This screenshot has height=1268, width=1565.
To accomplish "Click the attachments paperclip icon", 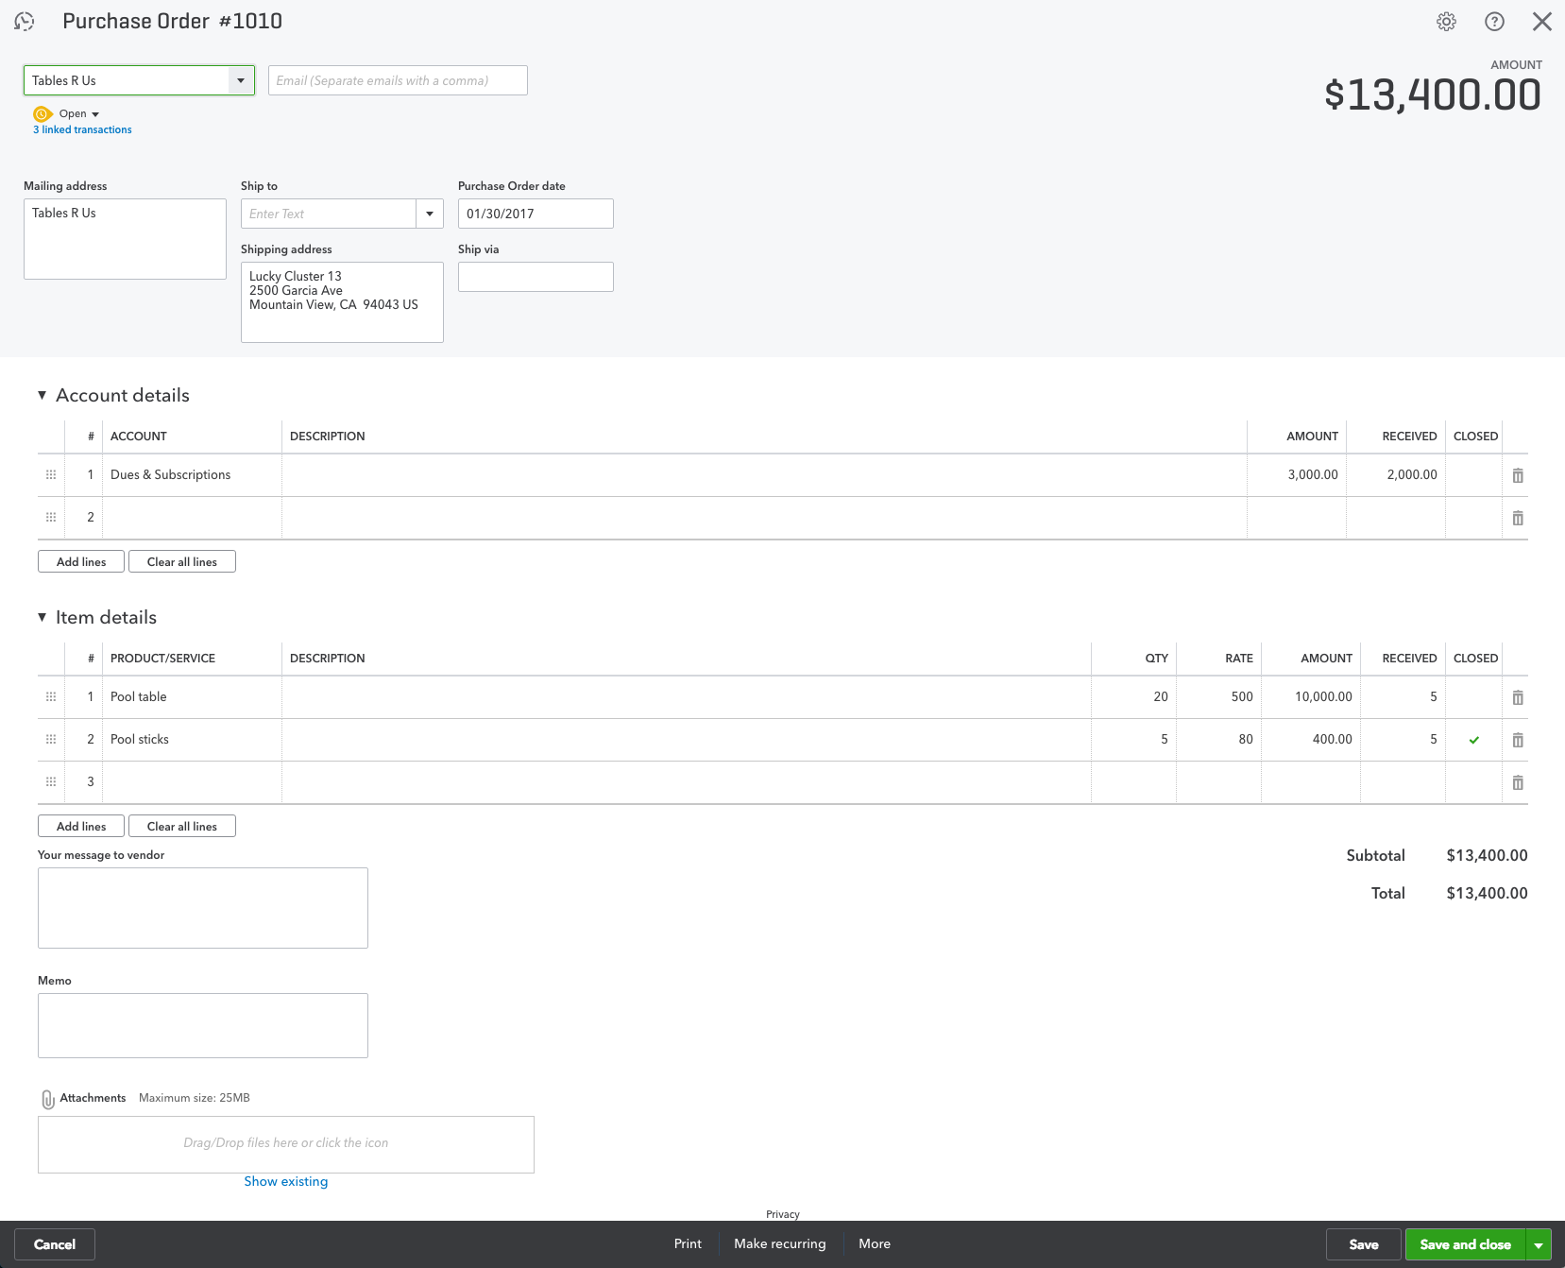I will (47, 1099).
